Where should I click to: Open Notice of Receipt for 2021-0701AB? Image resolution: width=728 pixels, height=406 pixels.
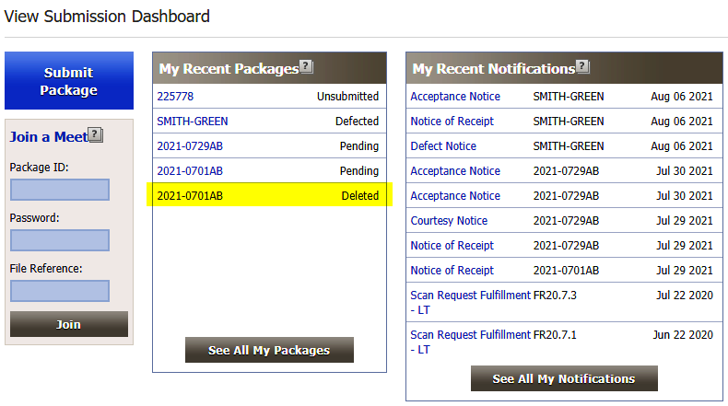click(x=452, y=271)
